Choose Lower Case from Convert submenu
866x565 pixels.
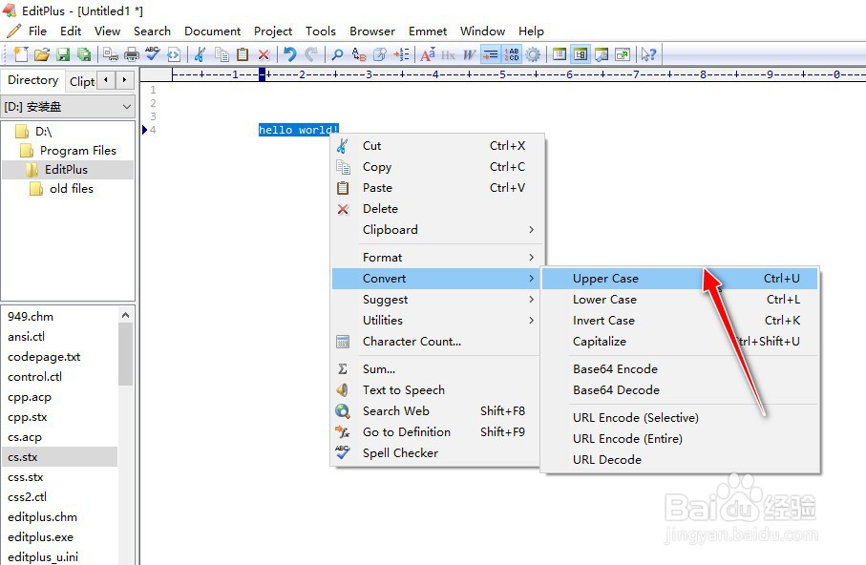pos(679,299)
